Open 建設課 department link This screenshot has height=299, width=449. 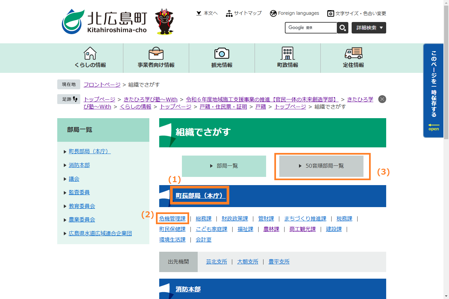[334, 229]
